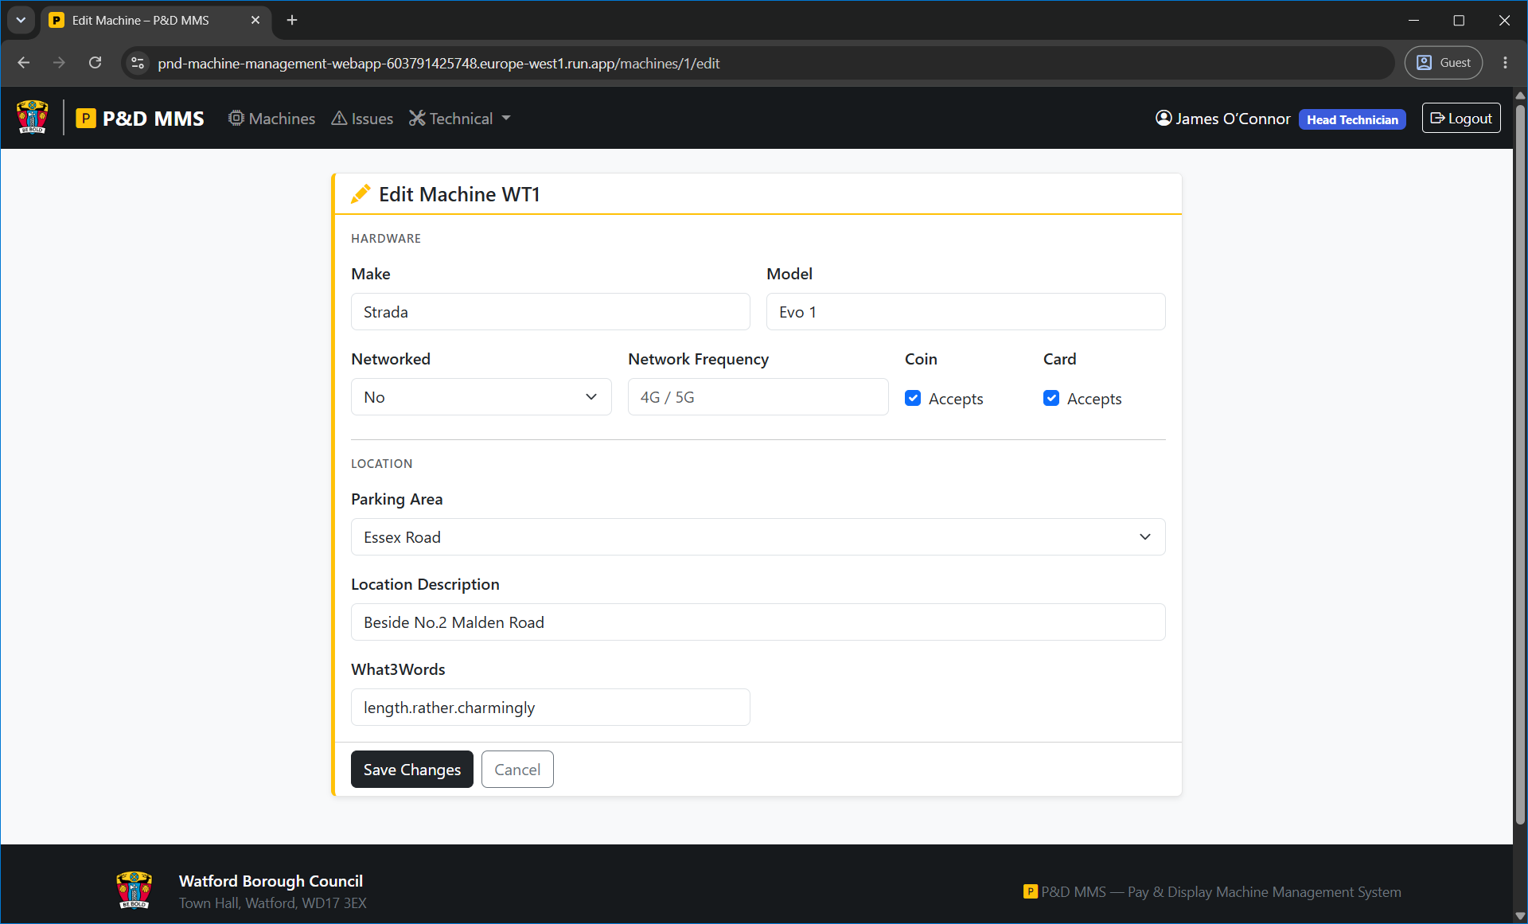Click the Guest profile button
The image size is (1528, 924).
point(1444,63)
